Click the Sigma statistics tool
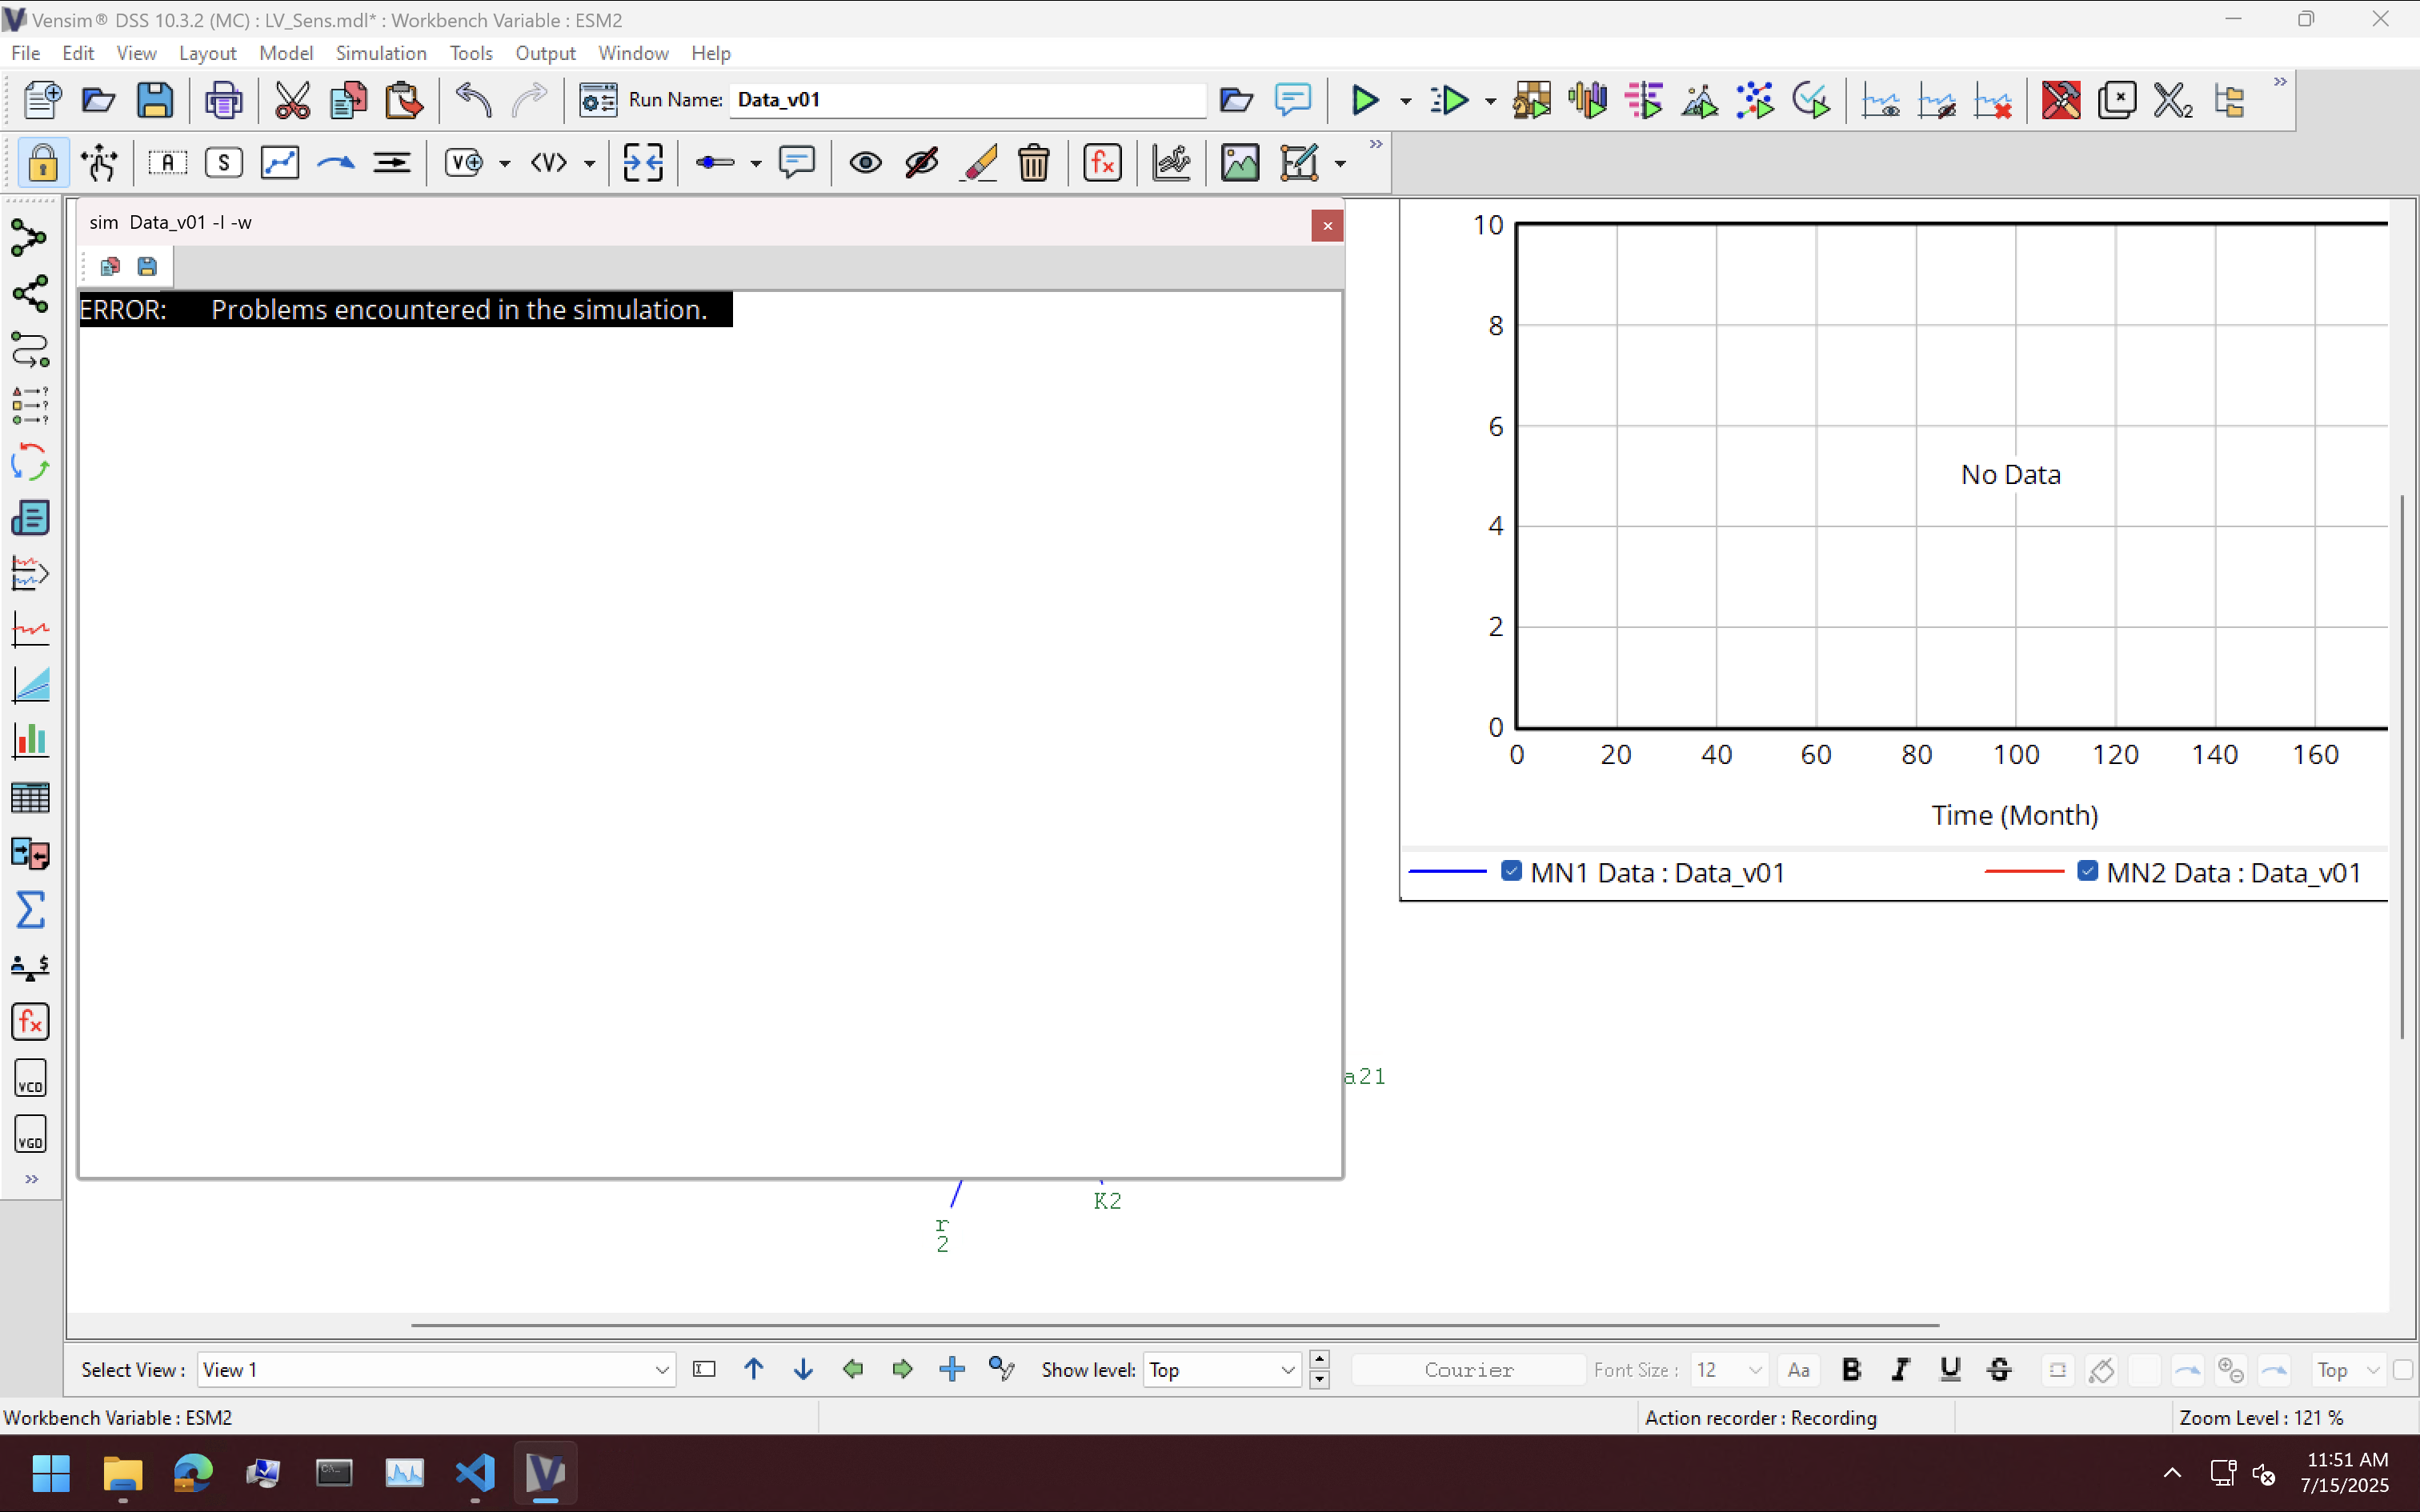This screenshot has width=2420, height=1512. (30, 910)
